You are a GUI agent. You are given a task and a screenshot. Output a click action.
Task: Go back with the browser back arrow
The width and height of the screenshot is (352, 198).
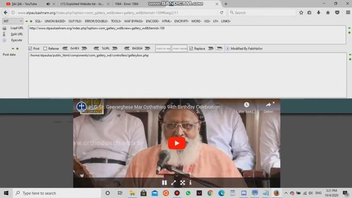pos(5,13)
